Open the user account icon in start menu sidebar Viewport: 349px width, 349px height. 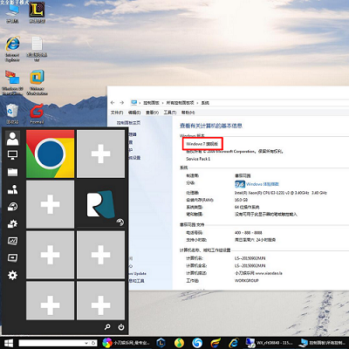[12, 138]
